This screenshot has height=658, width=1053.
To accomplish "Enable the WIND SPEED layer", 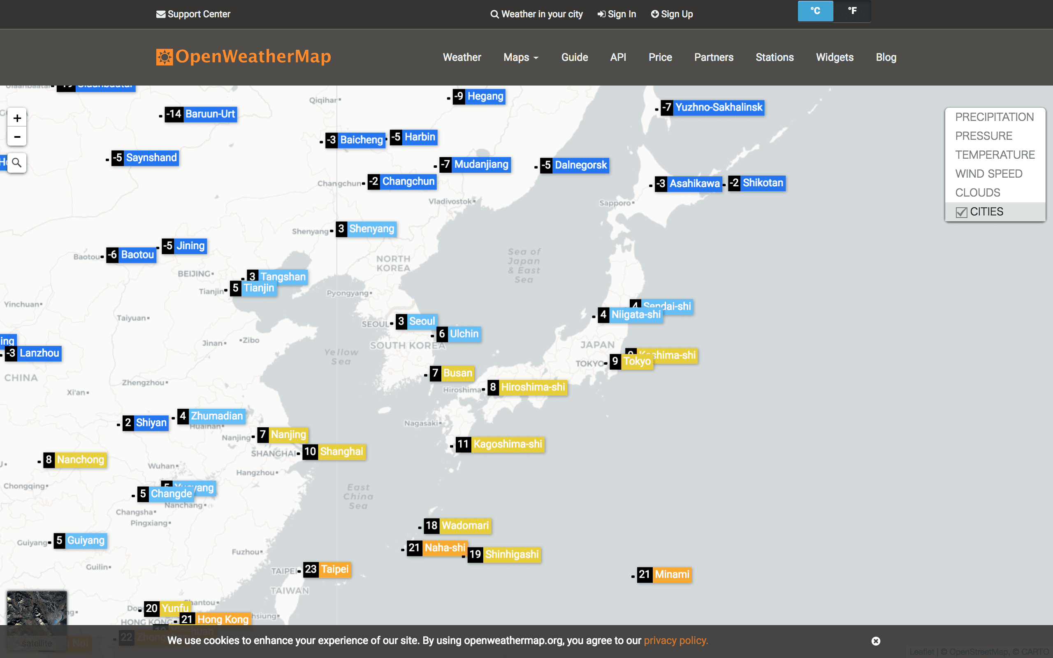I will tap(988, 174).
